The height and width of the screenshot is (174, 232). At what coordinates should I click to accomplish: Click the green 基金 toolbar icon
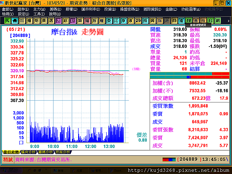[x=210, y=20]
